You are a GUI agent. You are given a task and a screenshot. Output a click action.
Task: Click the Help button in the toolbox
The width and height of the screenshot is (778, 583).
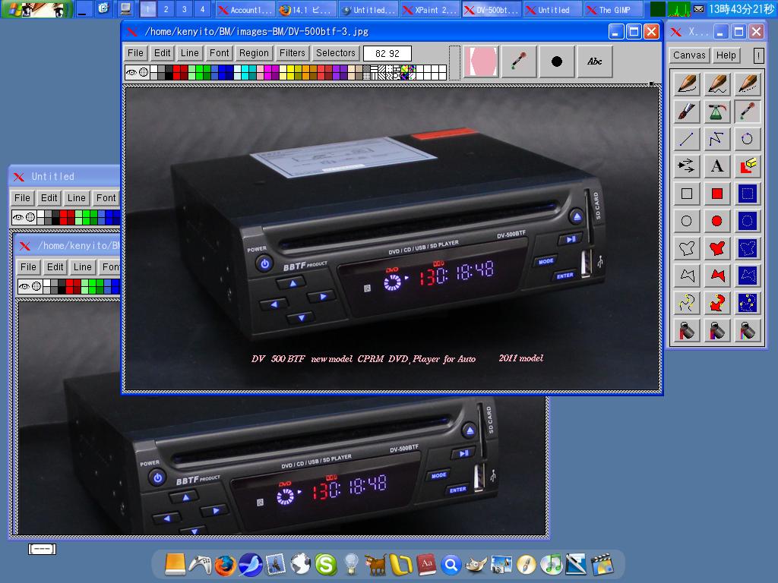coord(726,55)
